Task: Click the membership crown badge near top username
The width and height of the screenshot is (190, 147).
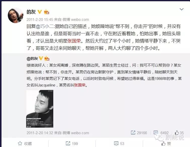Action: pos(46,12)
